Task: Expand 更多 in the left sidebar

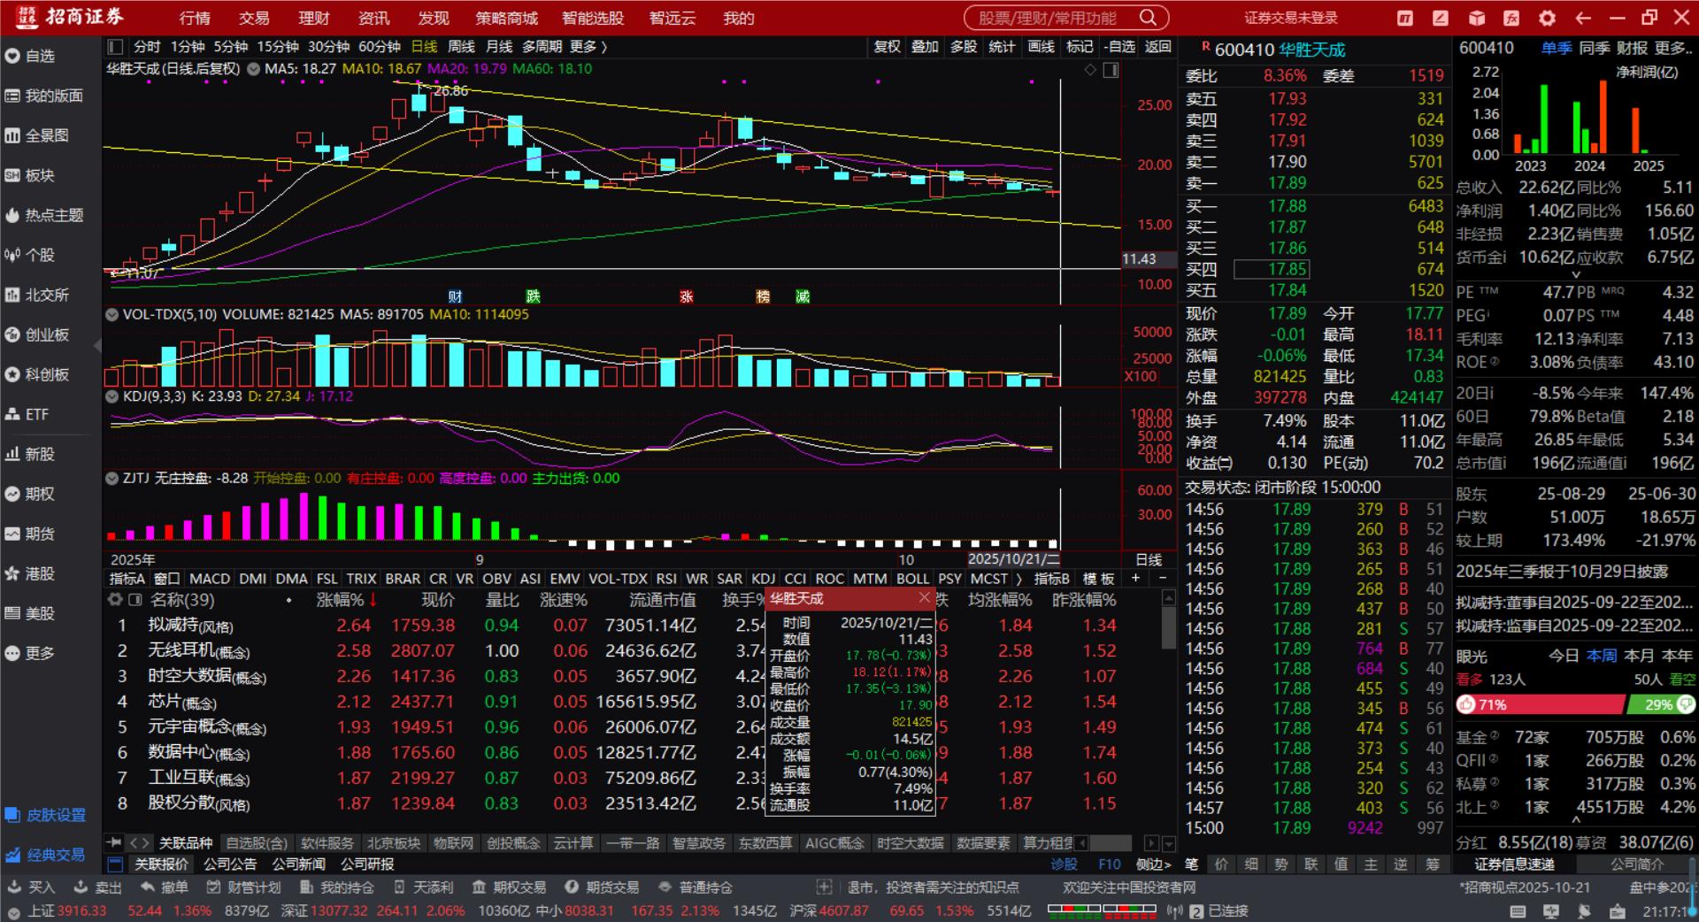Action: coord(31,653)
